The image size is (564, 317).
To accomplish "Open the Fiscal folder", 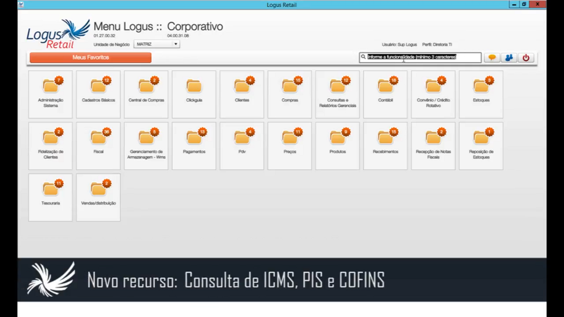I will click(98, 146).
